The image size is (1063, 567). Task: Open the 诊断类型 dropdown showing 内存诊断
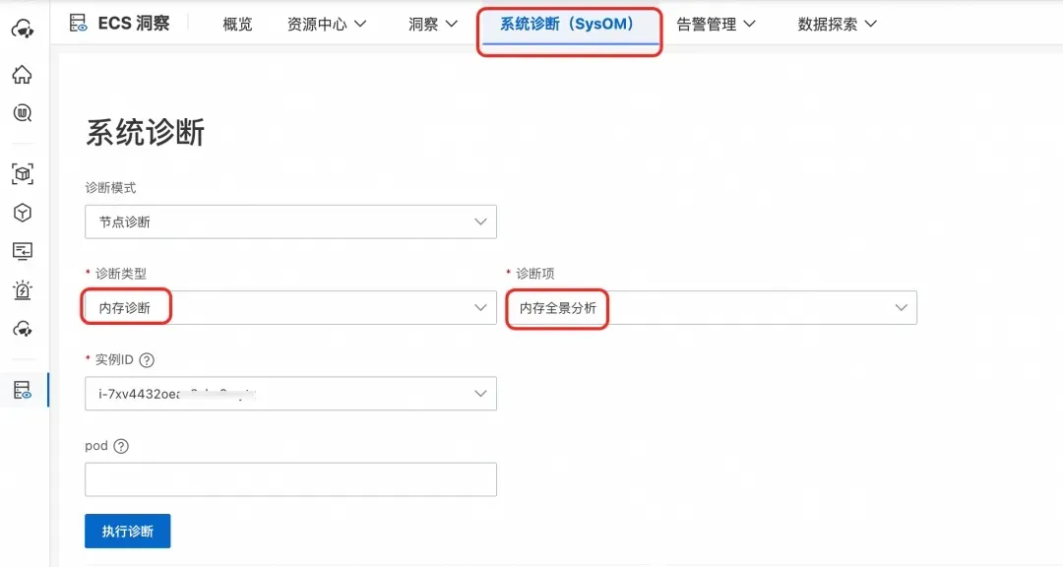coord(290,308)
